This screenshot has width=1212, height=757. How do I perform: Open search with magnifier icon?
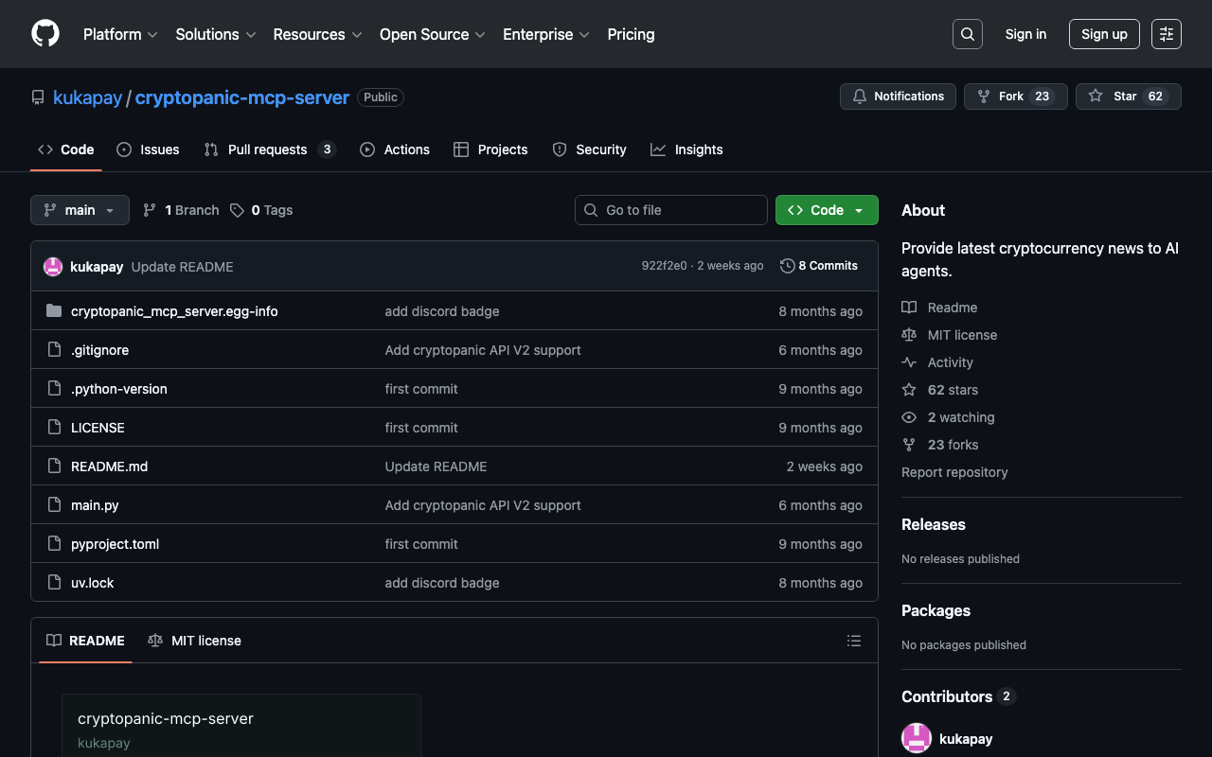(967, 34)
